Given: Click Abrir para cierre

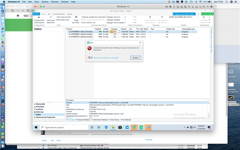Looking at the screenshot, I should pyautogui.click(x=63, y=20).
